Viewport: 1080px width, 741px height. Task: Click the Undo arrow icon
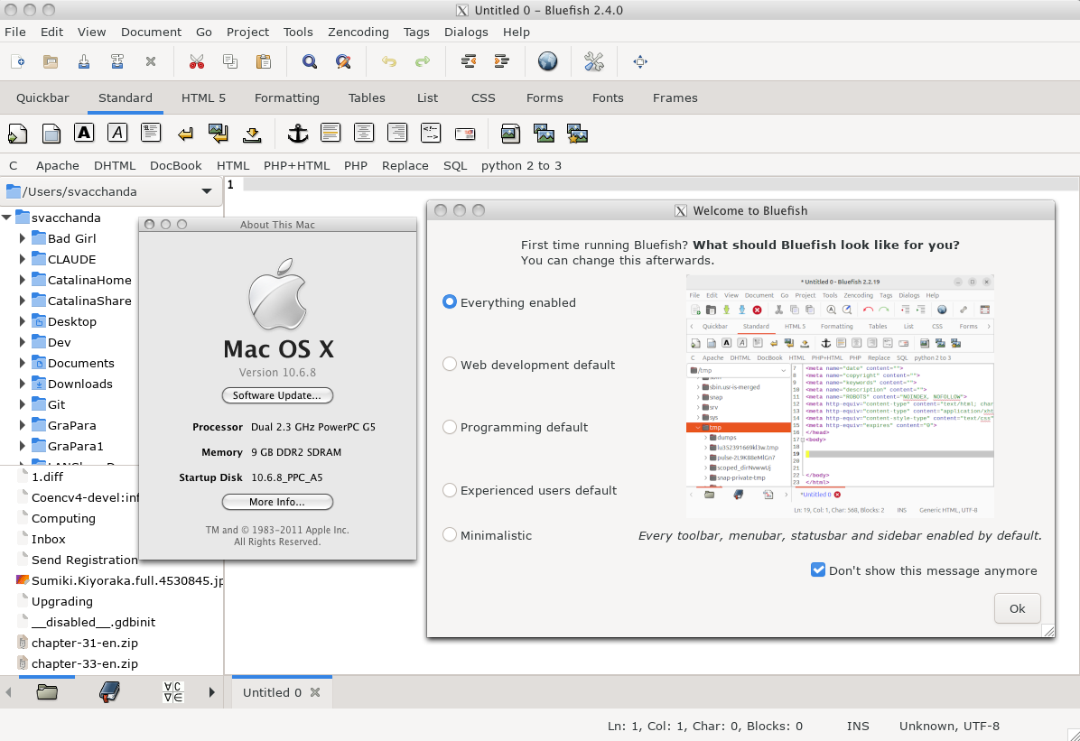click(389, 62)
